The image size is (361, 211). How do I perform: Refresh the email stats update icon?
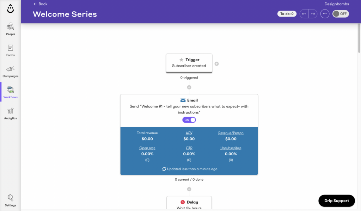pos(164,169)
